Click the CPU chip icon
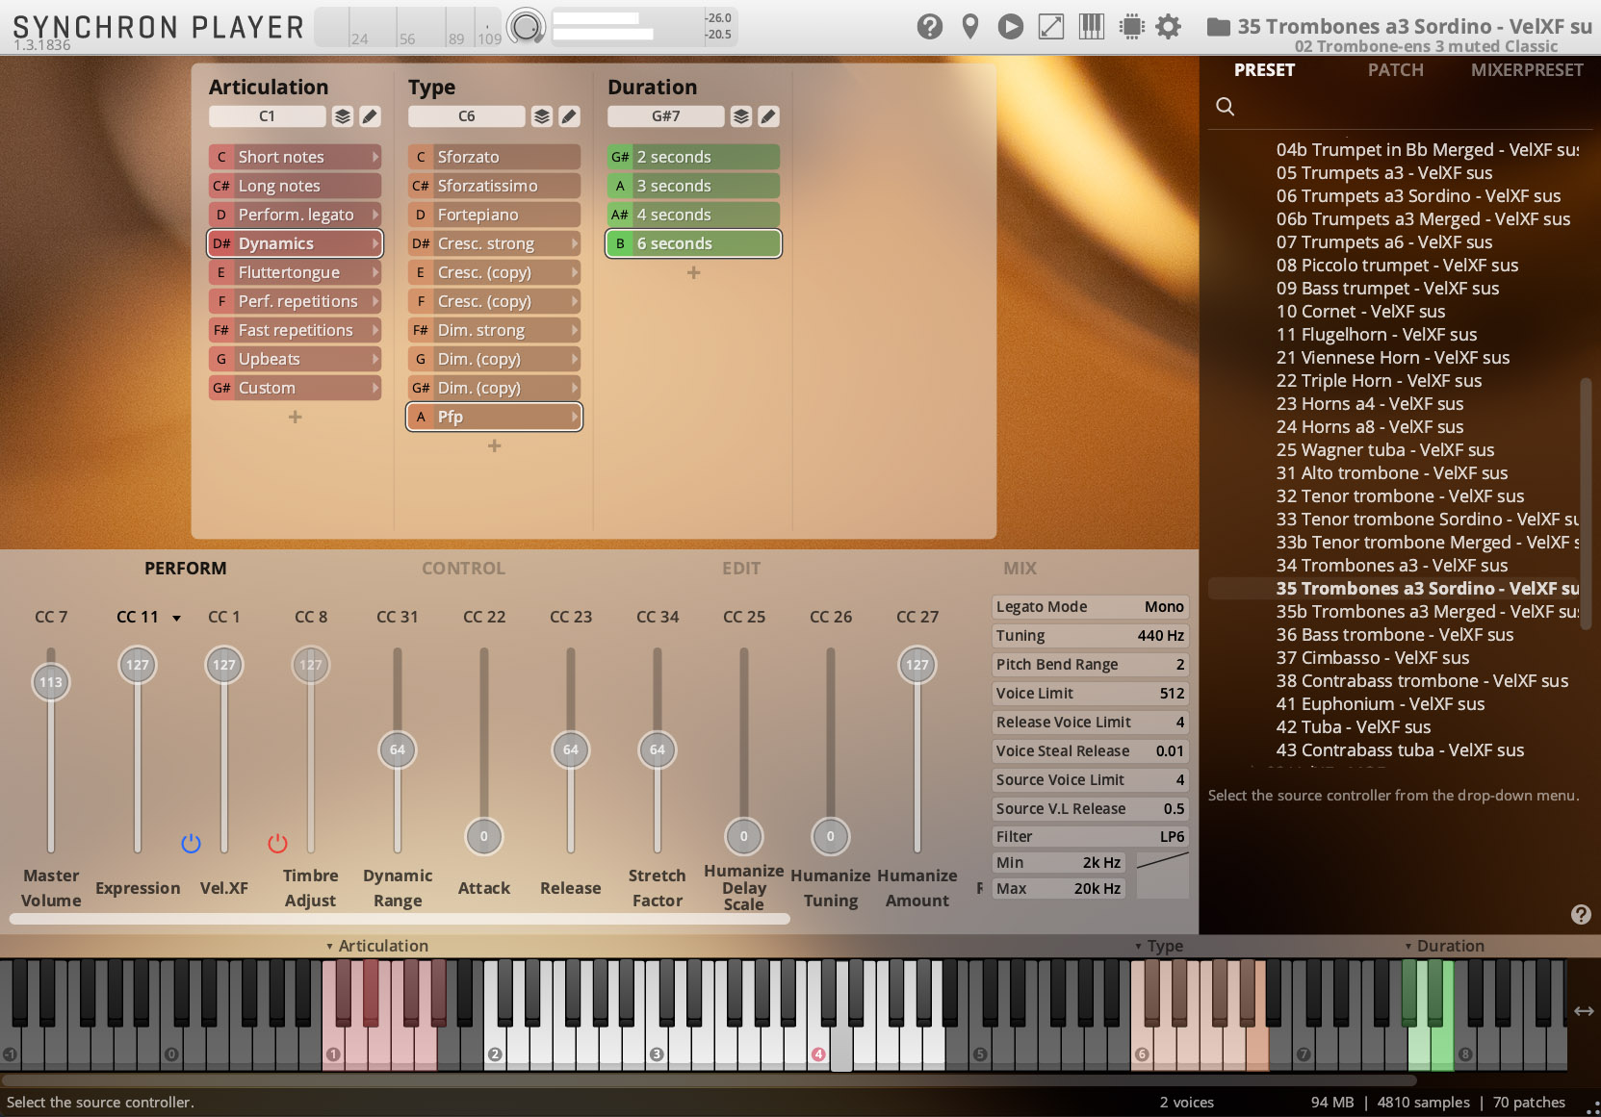 coord(1132,27)
